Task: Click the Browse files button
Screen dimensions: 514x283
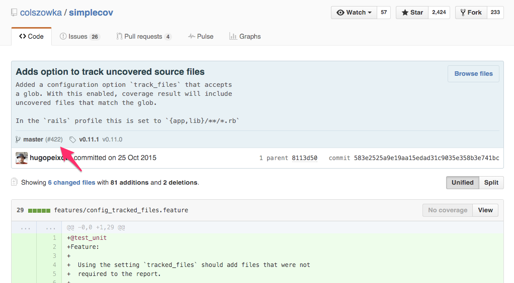Action: click(473, 74)
